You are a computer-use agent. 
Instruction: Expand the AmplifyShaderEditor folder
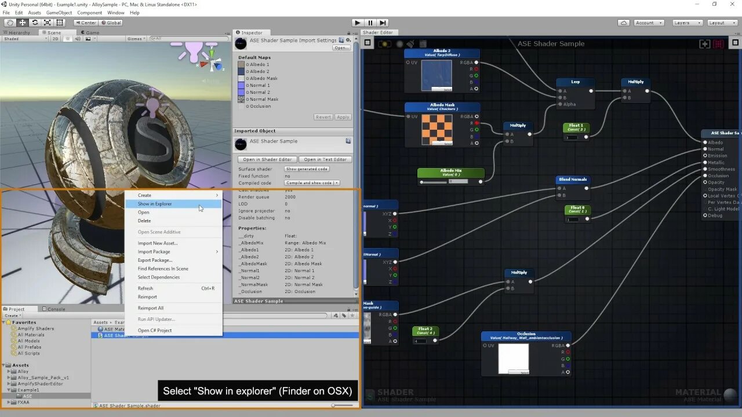pyautogui.click(x=9, y=383)
